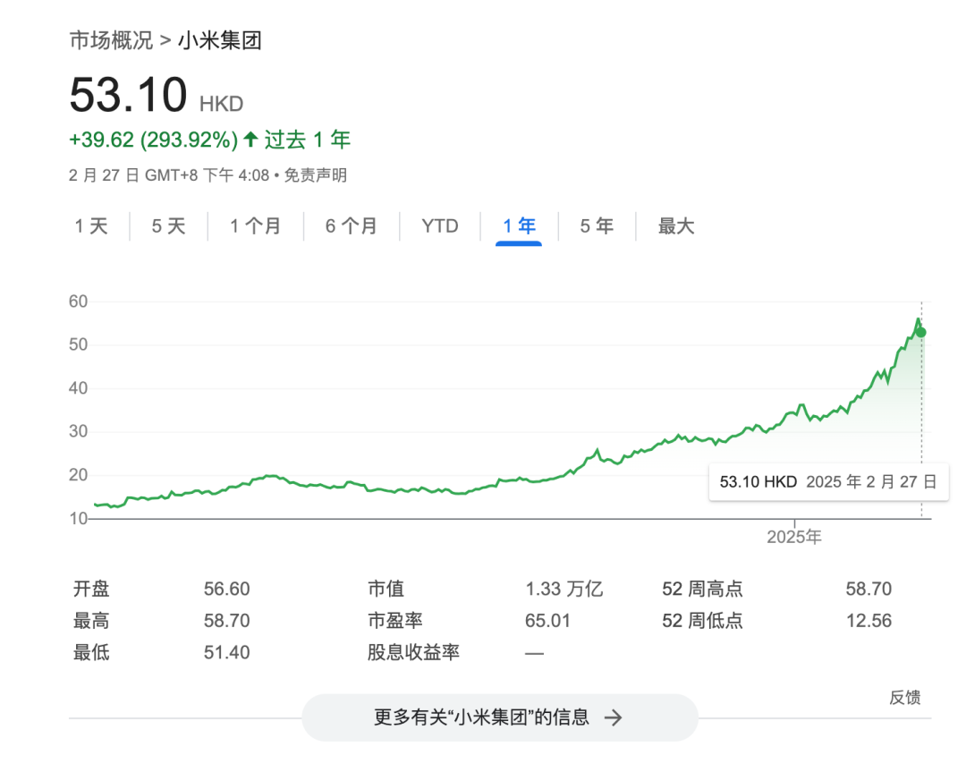Click the 开盘 label

(x=91, y=589)
